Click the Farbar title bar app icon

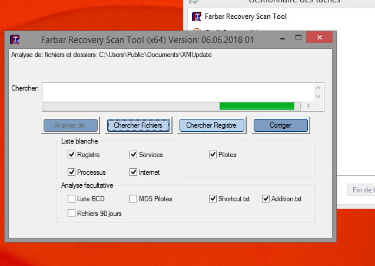pyautogui.click(x=15, y=39)
